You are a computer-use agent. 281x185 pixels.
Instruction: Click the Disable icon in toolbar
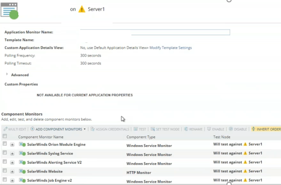click(231, 129)
